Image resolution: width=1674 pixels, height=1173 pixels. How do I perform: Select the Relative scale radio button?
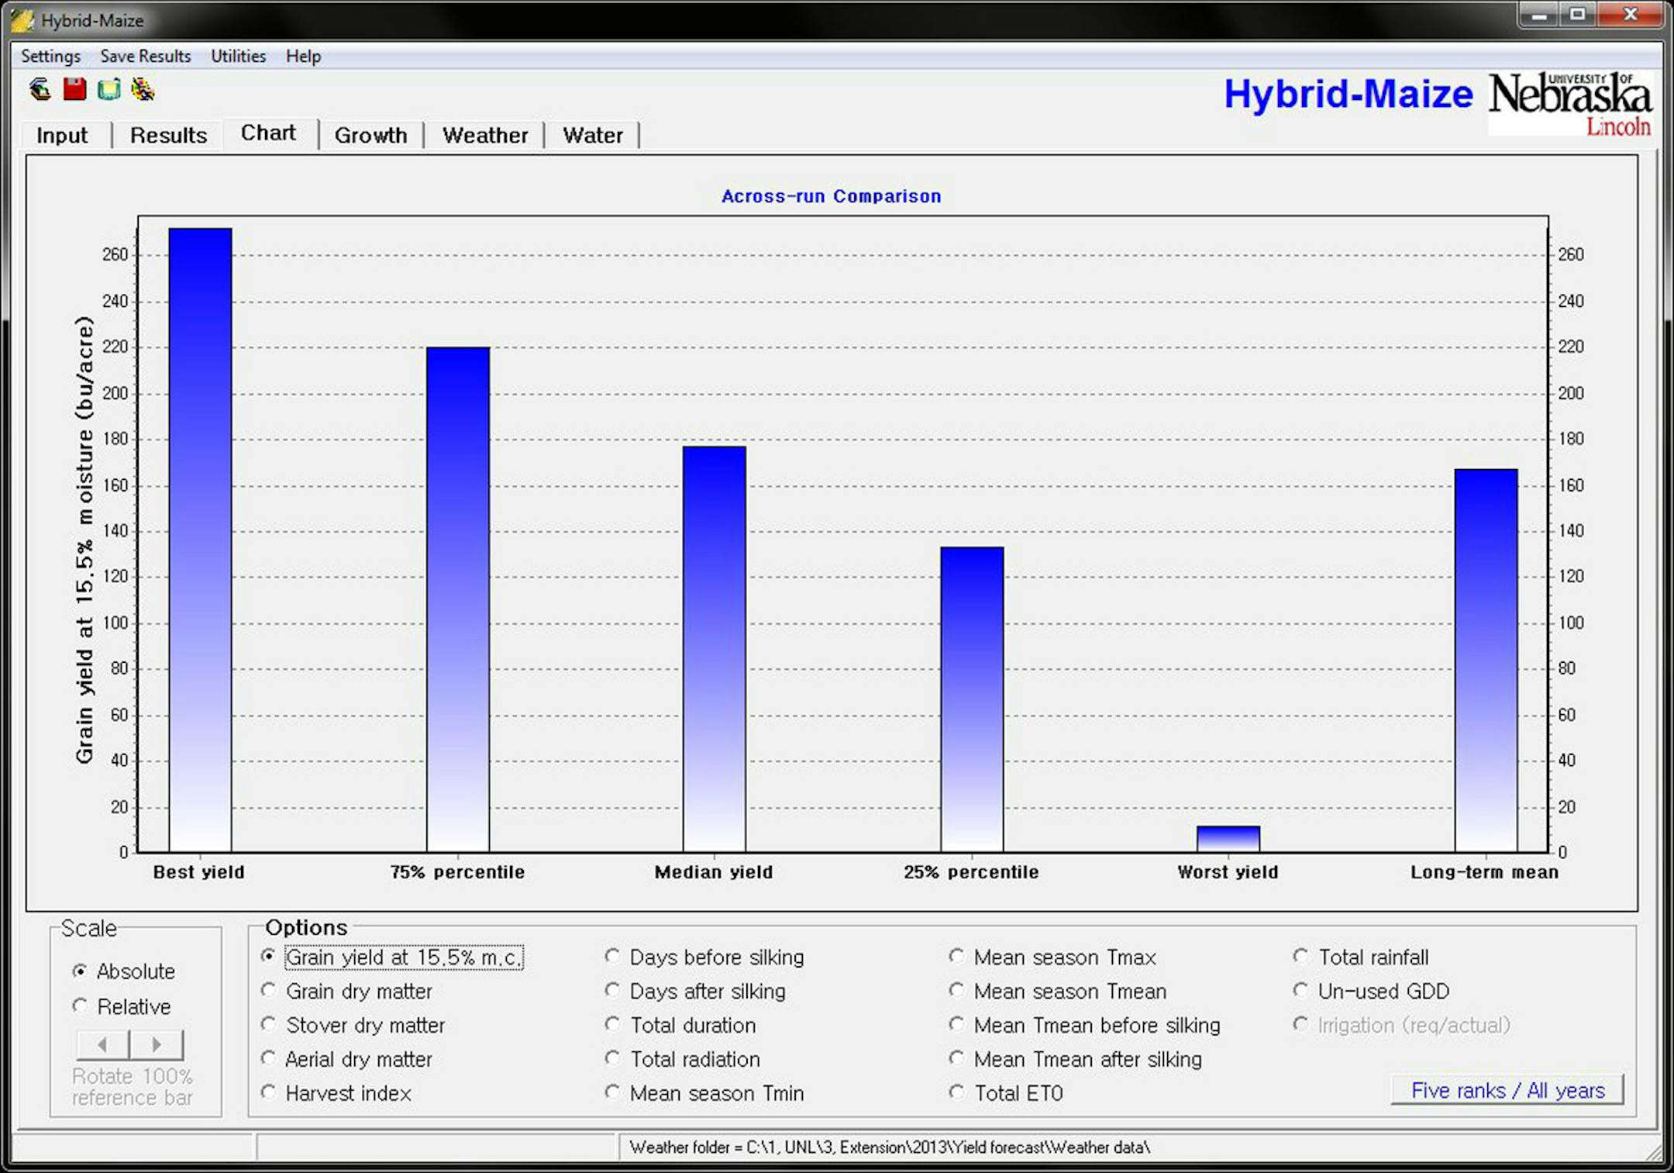pos(122,1006)
